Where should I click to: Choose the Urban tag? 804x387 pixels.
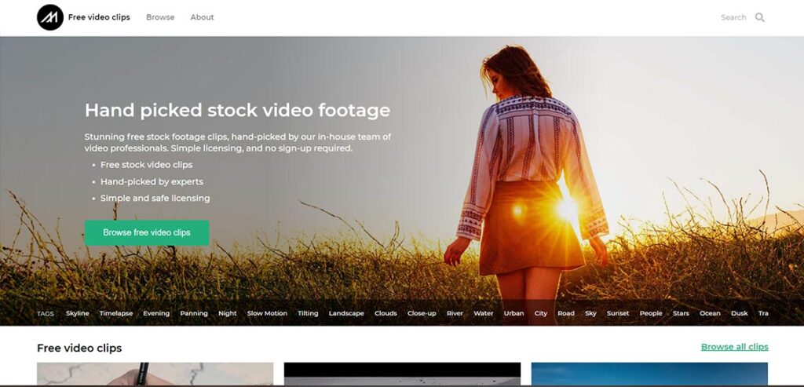point(513,313)
